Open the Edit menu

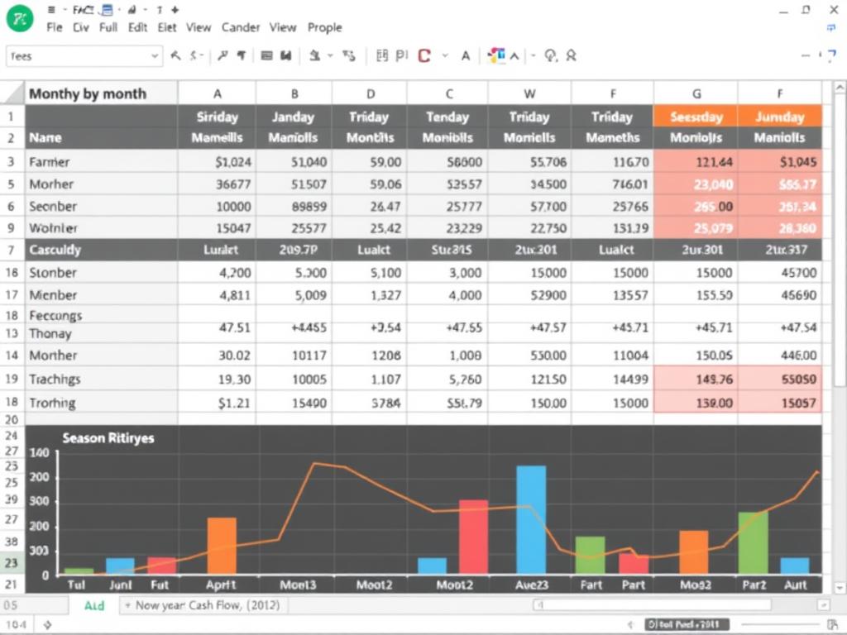click(138, 27)
